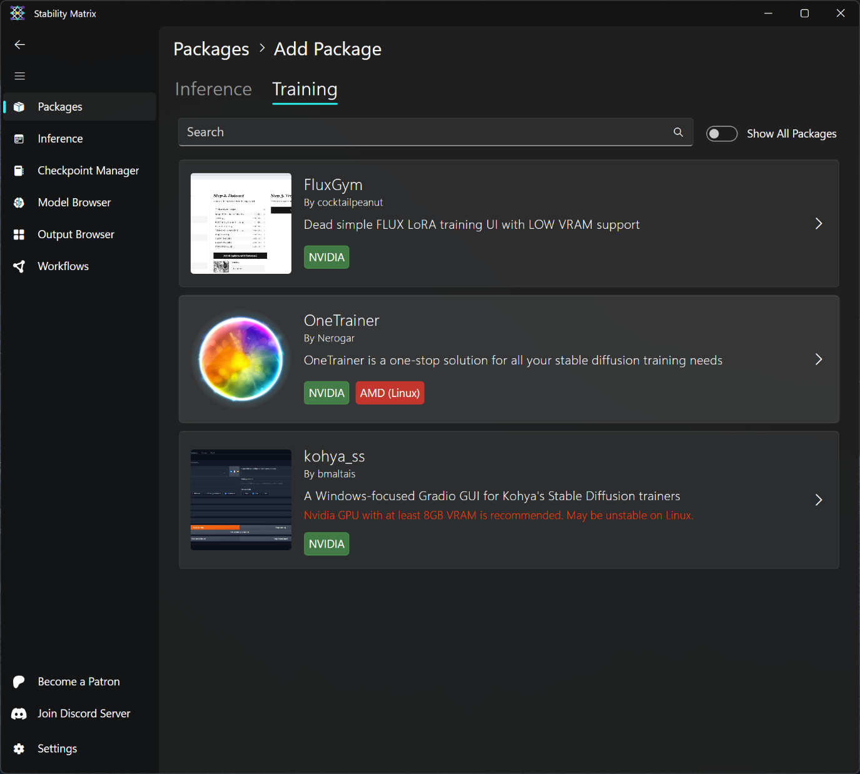Go back to Packages breadcrumb link
Viewport: 860px width, 774px height.
click(211, 49)
